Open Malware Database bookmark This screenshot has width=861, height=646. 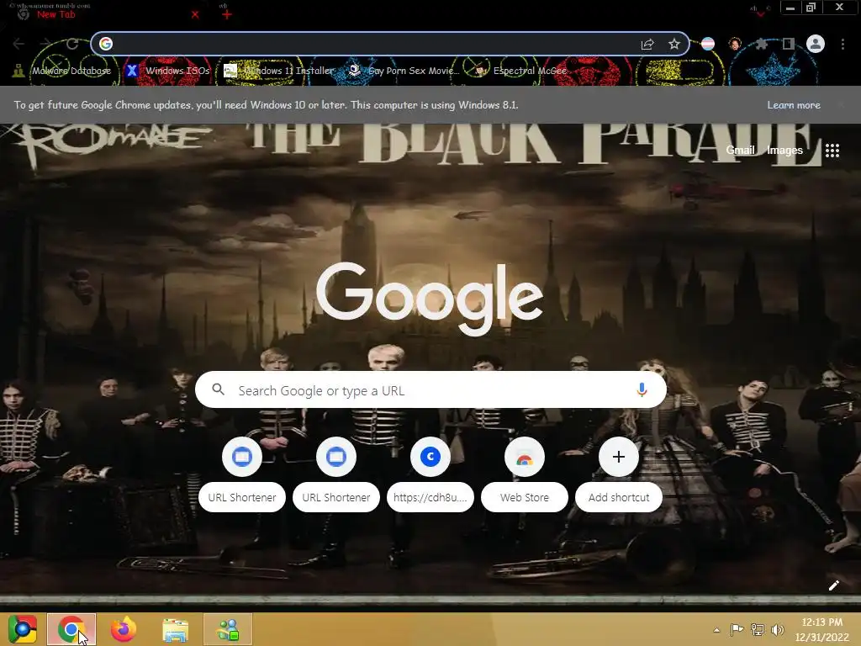[62, 71]
